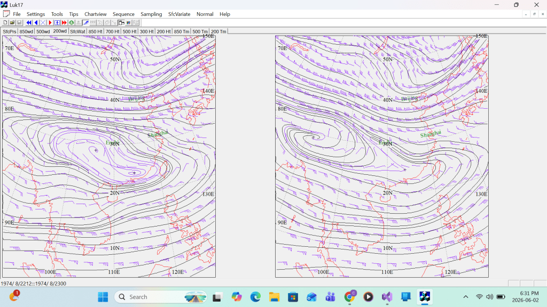Open the Normal menu
547x307 pixels.
coord(205,14)
